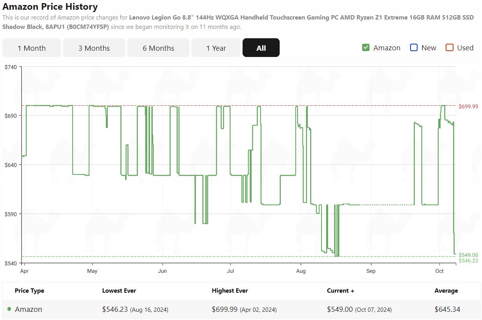Image resolution: width=482 pixels, height=320 pixels.
Task: Click the $540 y-axis label
Action: 11,263
